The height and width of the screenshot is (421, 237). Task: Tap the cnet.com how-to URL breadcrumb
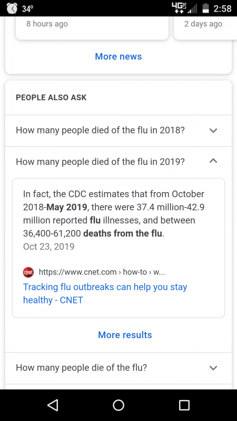coord(102,272)
